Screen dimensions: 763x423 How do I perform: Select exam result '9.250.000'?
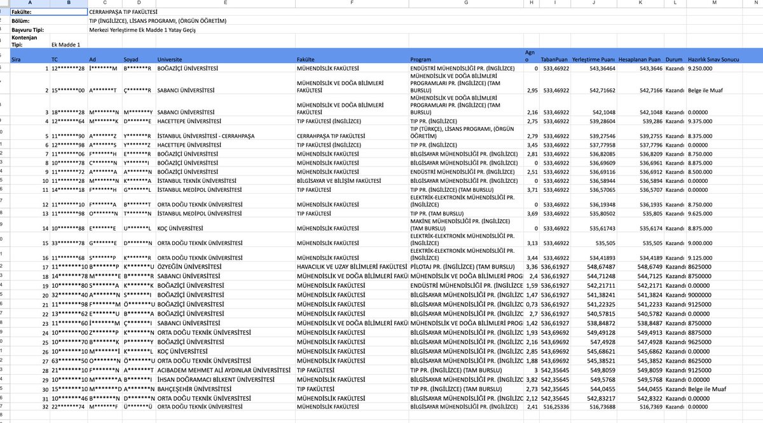coord(715,67)
